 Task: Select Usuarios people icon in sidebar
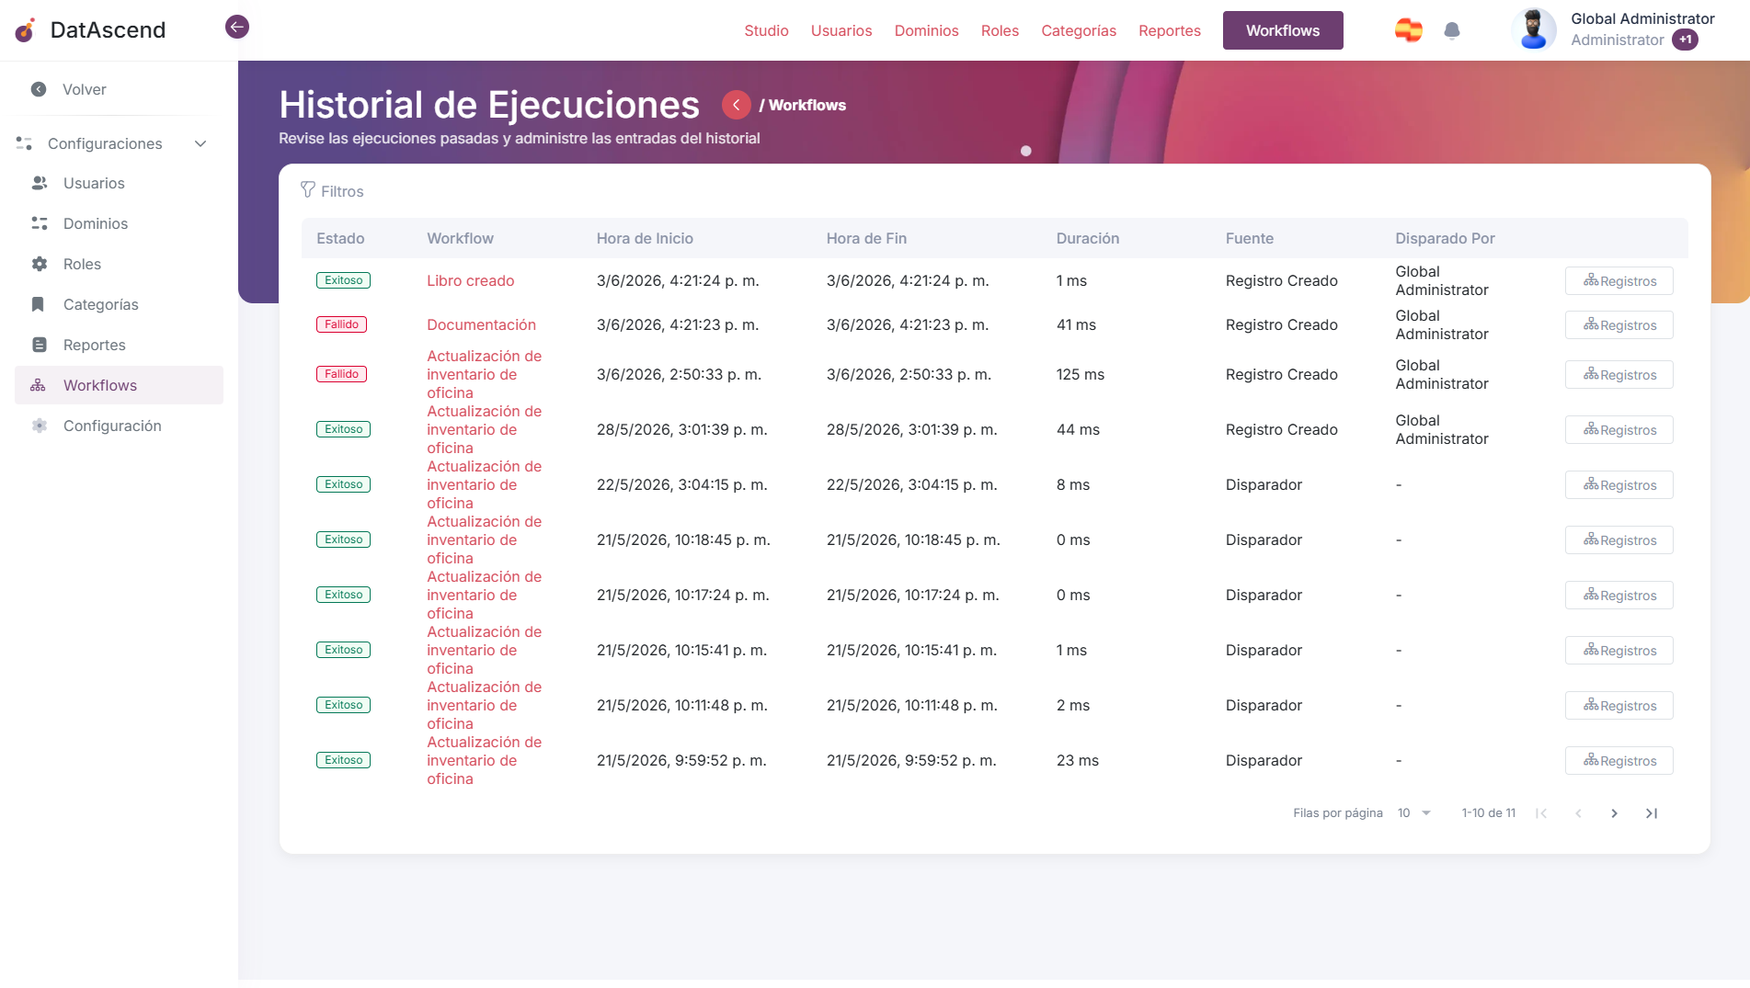tap(40, 183)
